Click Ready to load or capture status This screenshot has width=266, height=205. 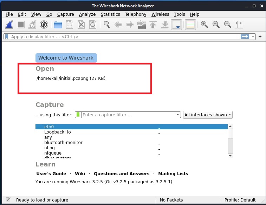pyautogui.click(x=42, y=200)
